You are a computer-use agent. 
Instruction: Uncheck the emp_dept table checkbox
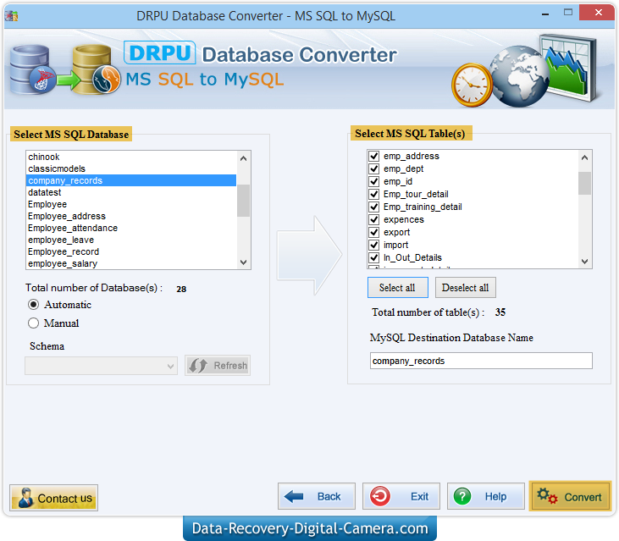[373, 168]
